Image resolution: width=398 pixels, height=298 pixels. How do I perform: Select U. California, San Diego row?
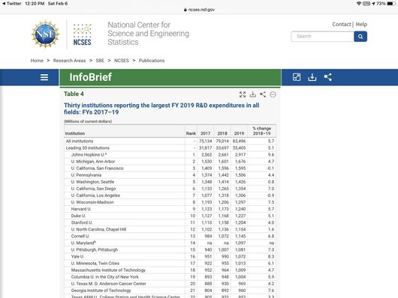(170, 189)
